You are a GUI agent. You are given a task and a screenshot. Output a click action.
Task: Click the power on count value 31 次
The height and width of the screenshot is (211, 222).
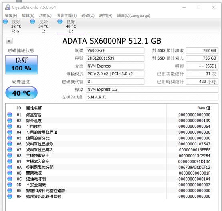click(x=202, y=74)
